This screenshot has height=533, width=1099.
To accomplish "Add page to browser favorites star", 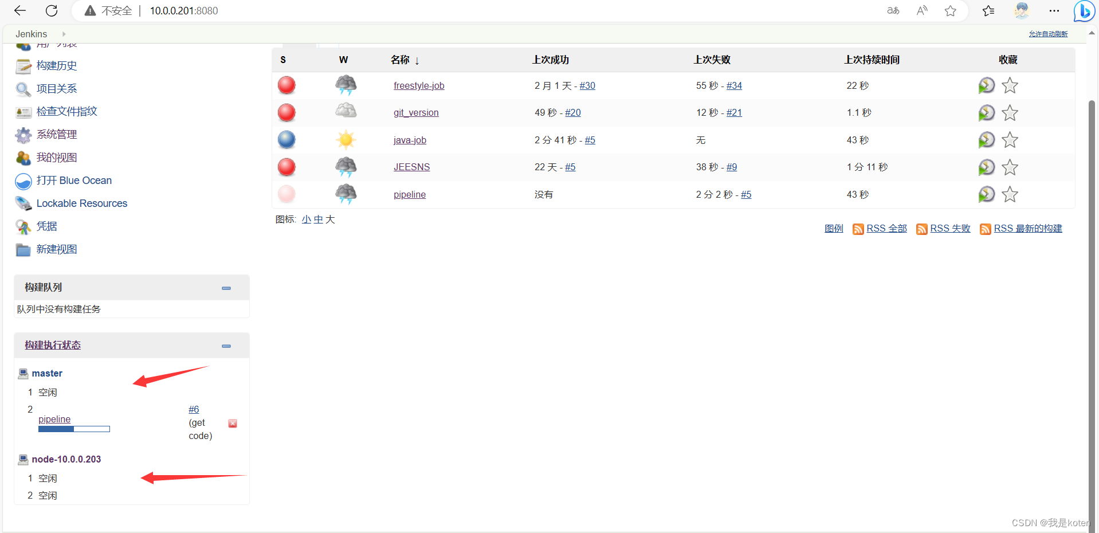I will [x=951, y=10].
